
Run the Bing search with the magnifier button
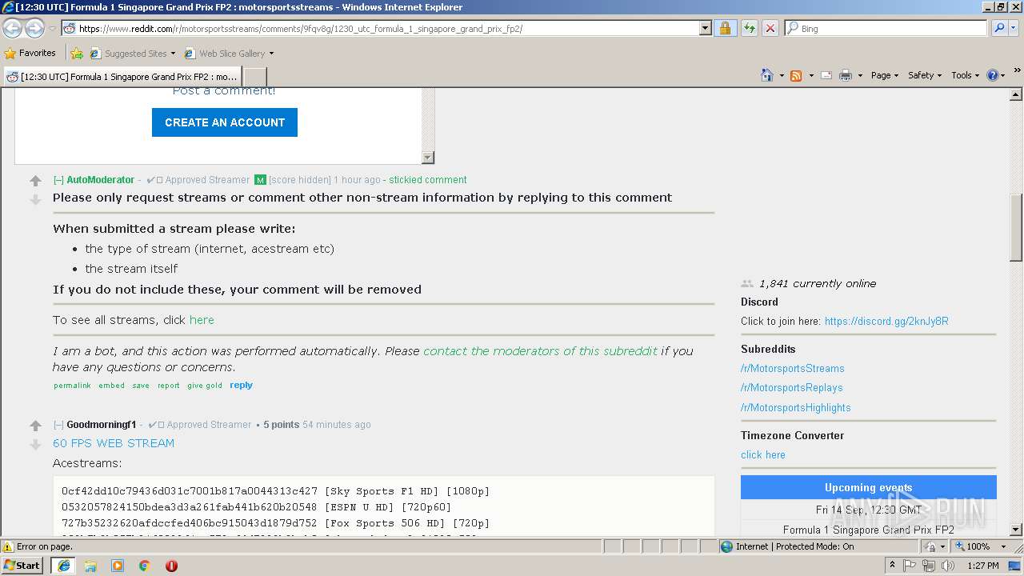[999, 28]
